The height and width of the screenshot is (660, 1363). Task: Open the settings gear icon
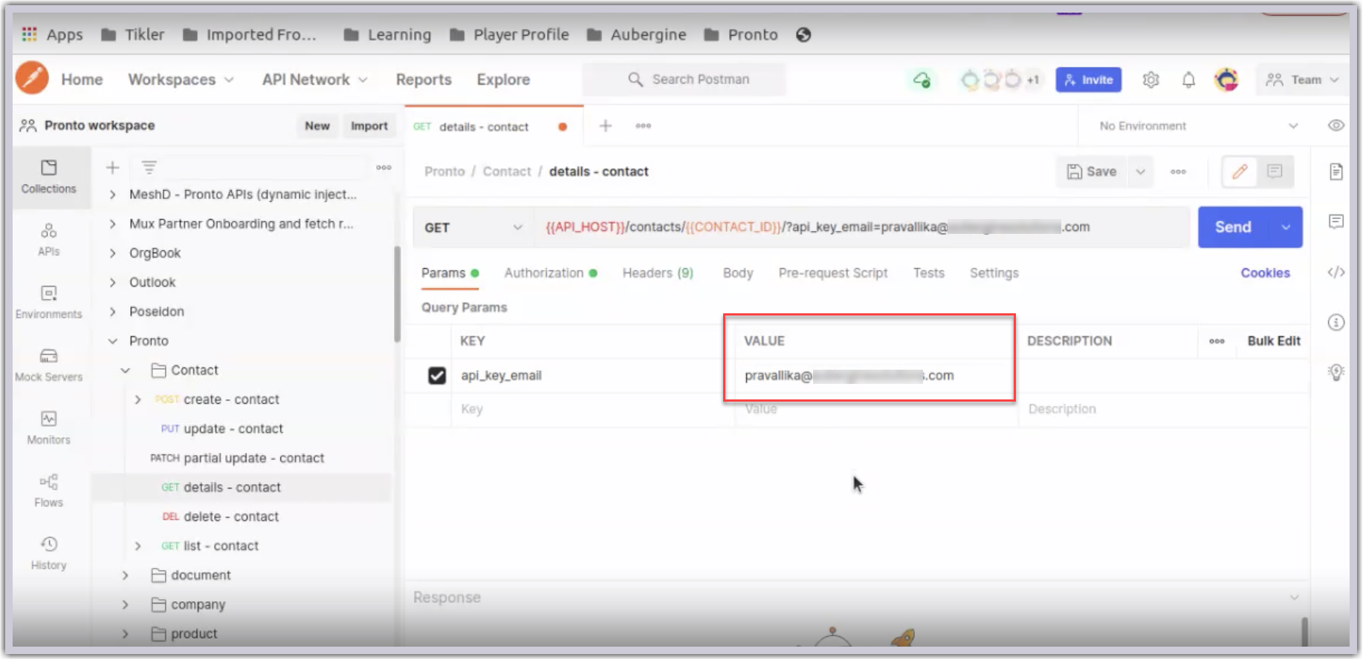coord(1150,79)
